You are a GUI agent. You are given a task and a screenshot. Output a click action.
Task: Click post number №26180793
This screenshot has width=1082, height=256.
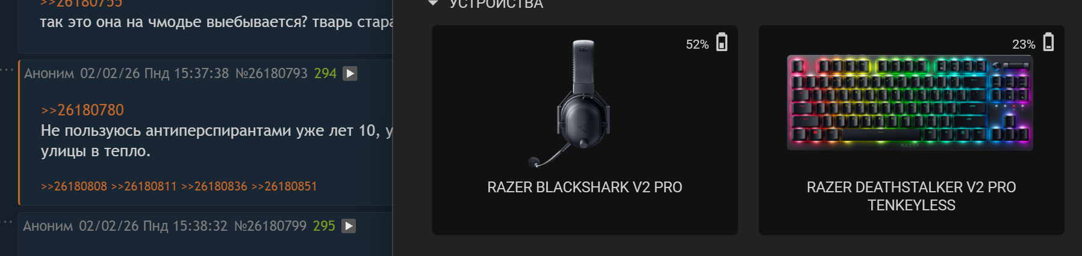(272, 73)
